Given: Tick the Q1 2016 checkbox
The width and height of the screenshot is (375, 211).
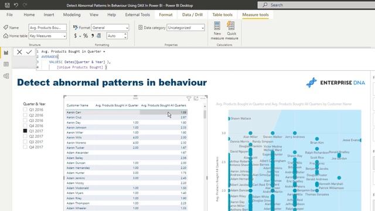Looking at the screenshot, I should tap(25, 110).
